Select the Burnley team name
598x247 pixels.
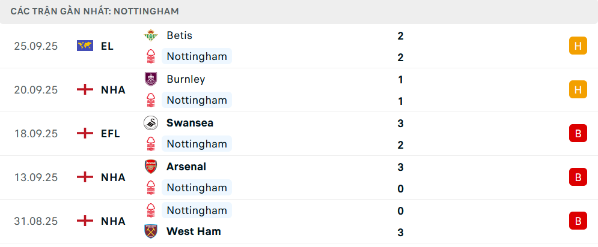click(x=186, y=79)
